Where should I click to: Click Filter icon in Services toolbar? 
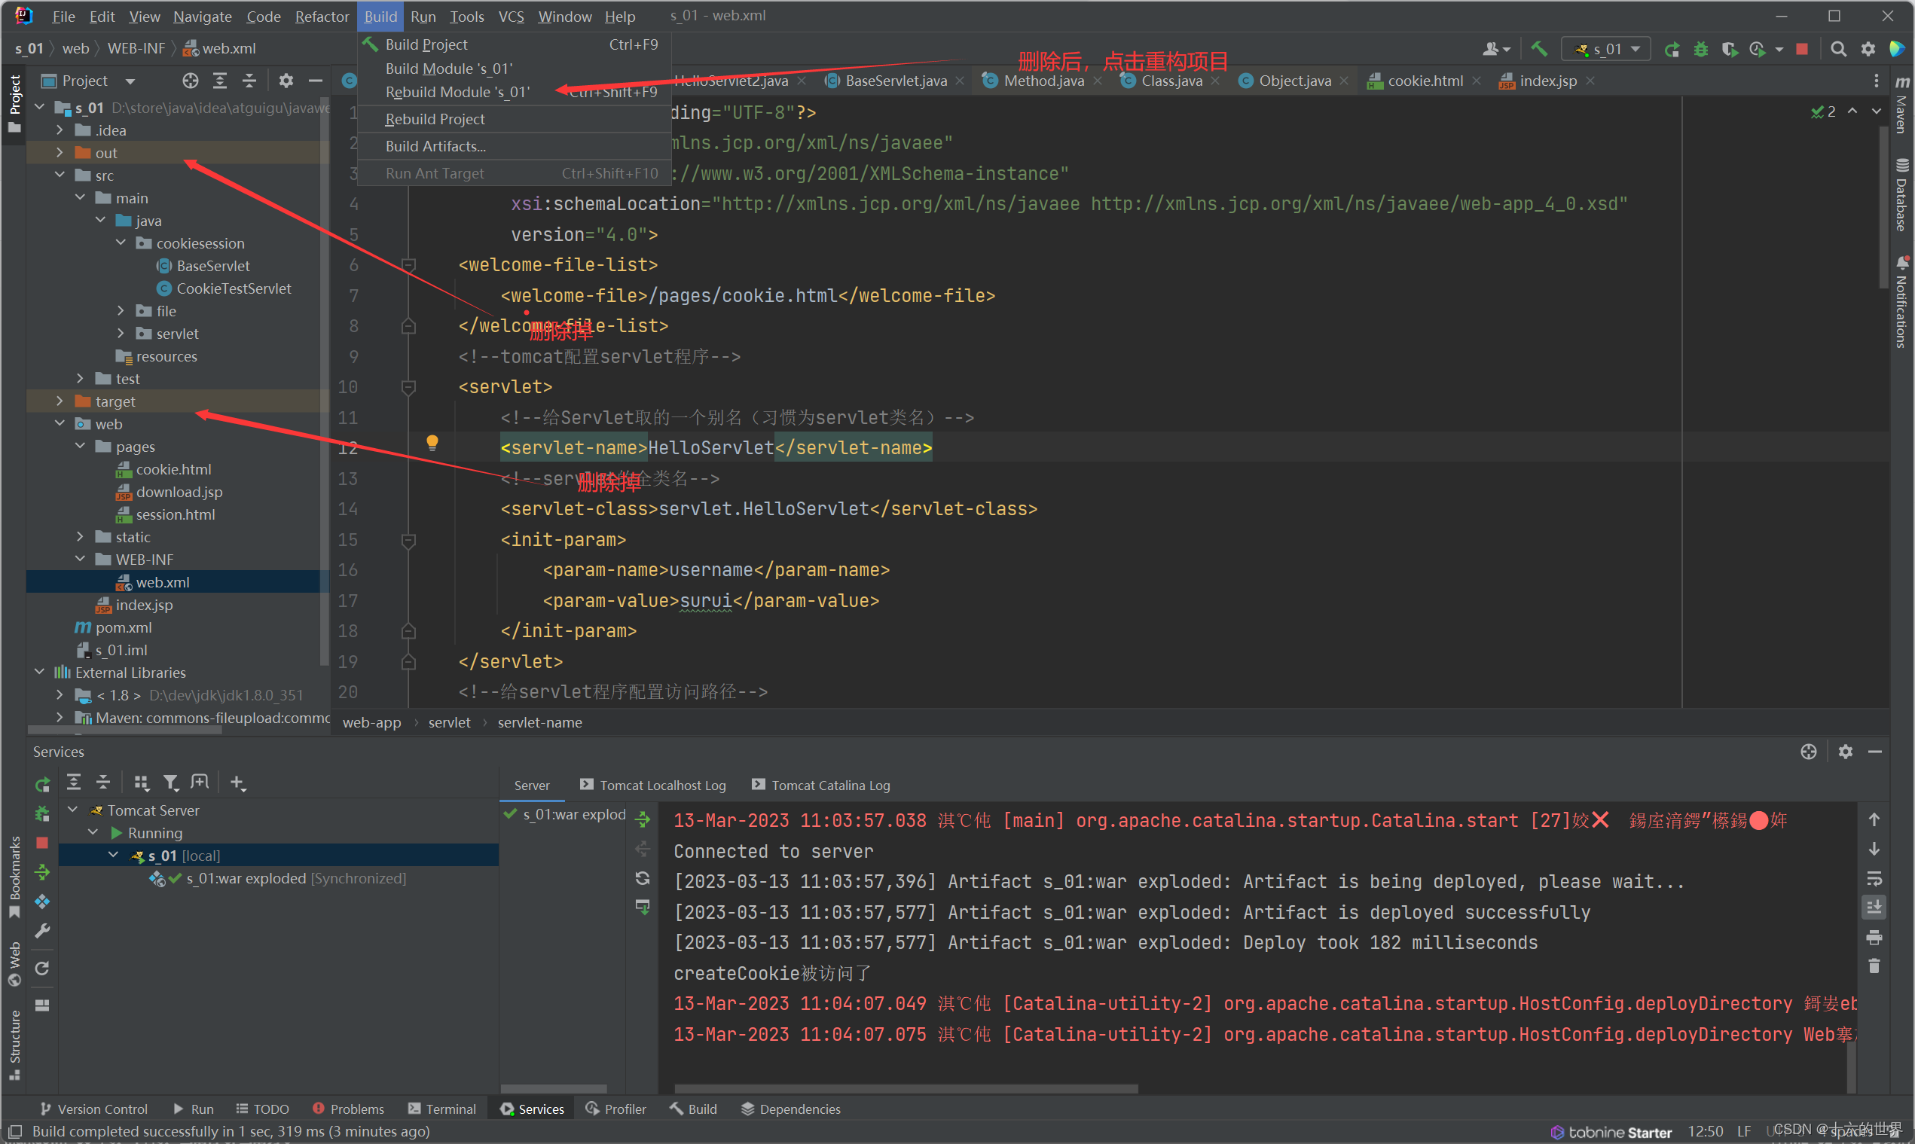(170, 783)
